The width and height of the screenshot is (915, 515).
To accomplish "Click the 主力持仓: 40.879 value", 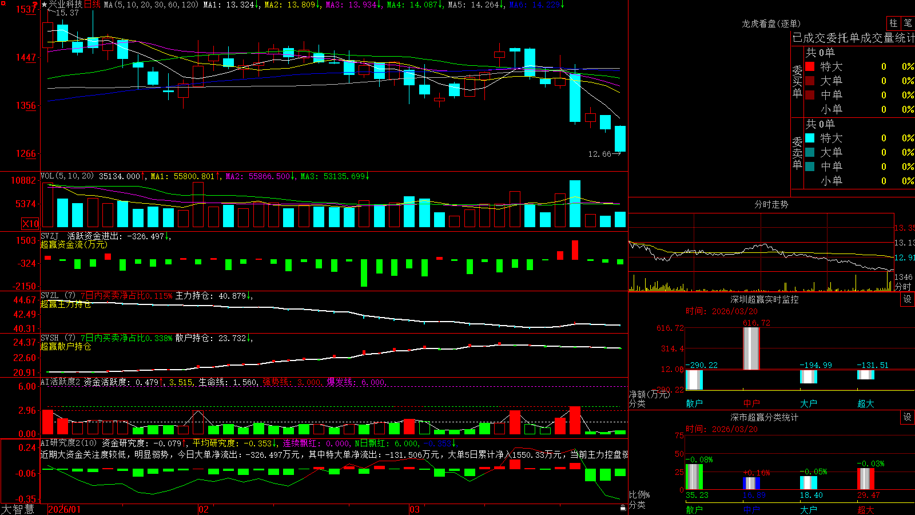I will [x=214, y=296].
